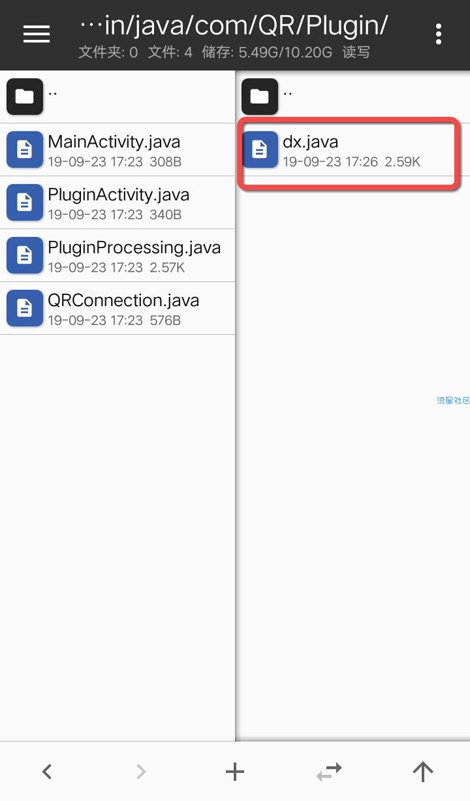Open the three-dot overflow menu
Viewport: 470px width, 801px height.
[x=439, y=34]
